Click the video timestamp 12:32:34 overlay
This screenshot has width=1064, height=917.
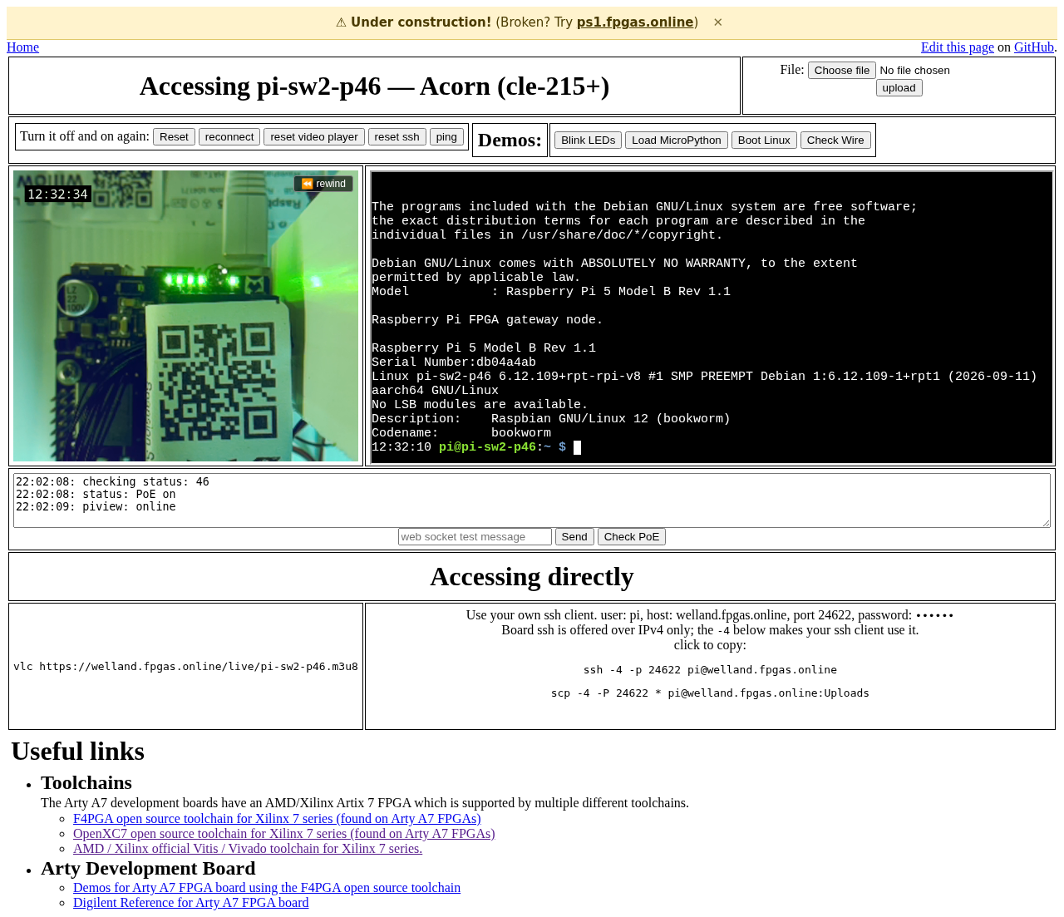[57, 194]
